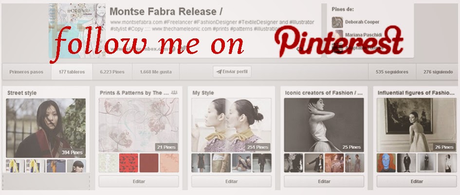This screenshot has height=195, width=460.
Task: Click Editar under the Iconic creators board
Action: pos(324,181)
